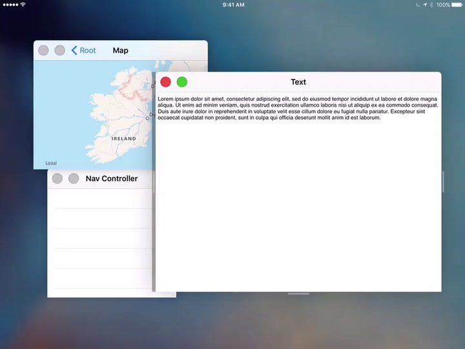Close the Text window with red button
This screenshot has width=465, height=349.
coord(165,82)
